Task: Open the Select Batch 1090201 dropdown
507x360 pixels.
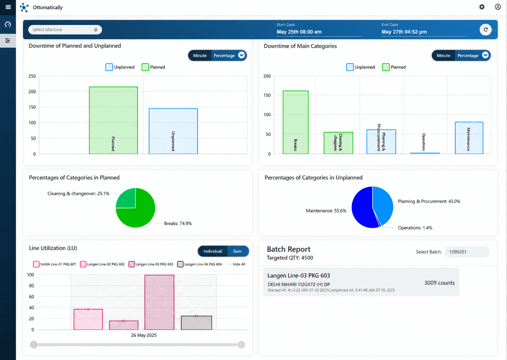Action: click(467, 252)
